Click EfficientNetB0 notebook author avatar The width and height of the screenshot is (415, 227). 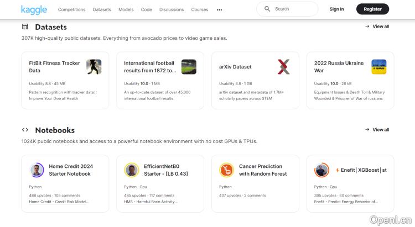[x=132, y=170]
